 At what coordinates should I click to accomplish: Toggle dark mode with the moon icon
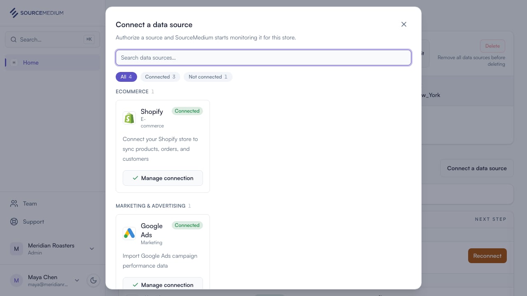93,280
